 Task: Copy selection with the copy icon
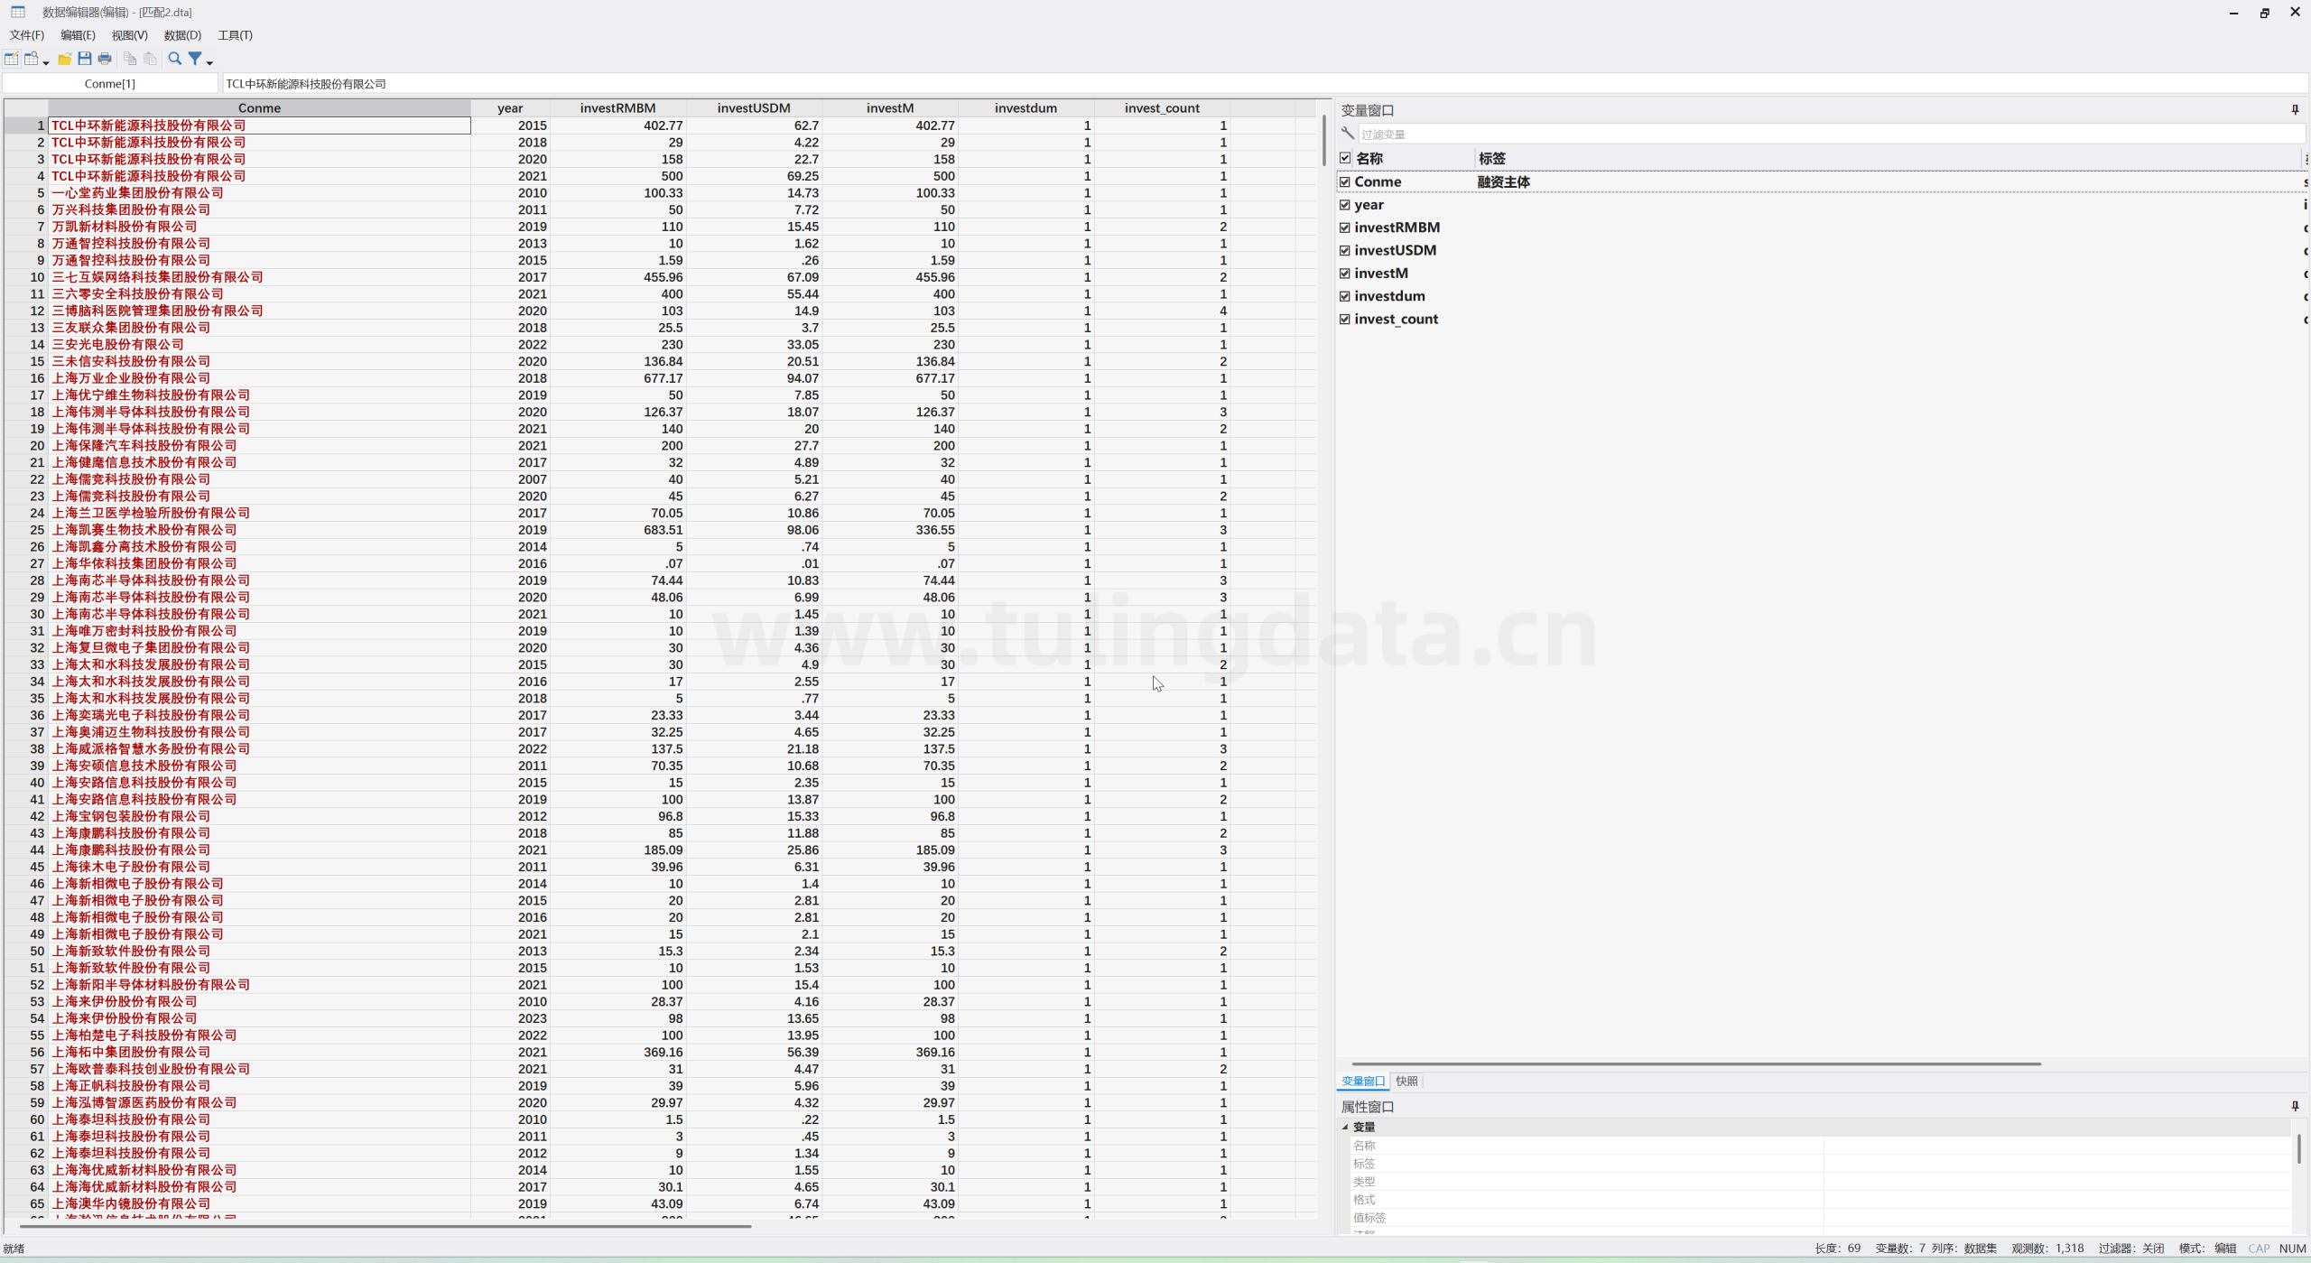pyautogui.click(x=131, y=59)
